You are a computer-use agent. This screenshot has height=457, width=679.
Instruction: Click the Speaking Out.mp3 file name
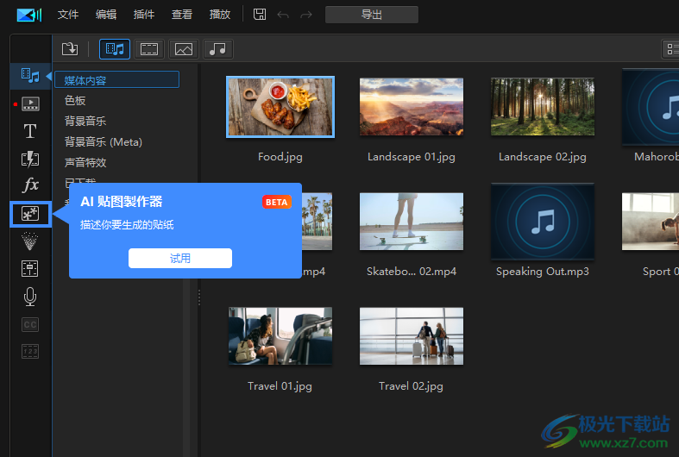(x=543, y=272)
